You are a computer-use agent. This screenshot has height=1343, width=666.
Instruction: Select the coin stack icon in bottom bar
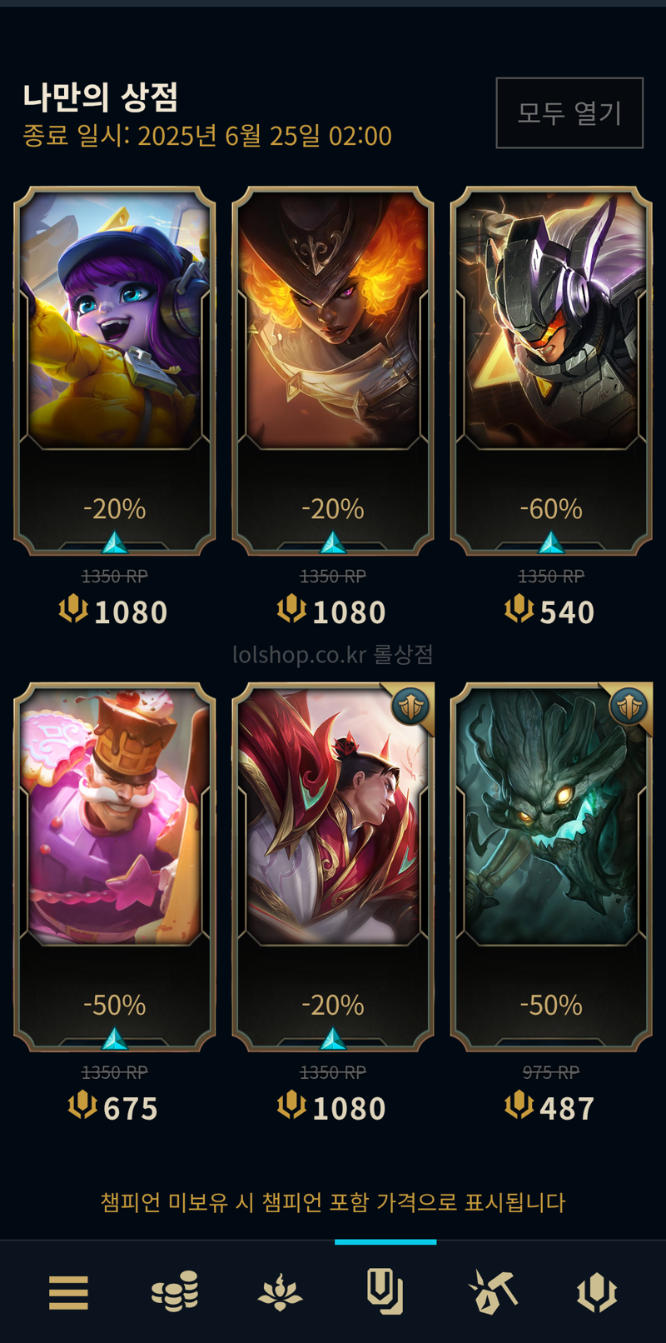point(175,1292)
